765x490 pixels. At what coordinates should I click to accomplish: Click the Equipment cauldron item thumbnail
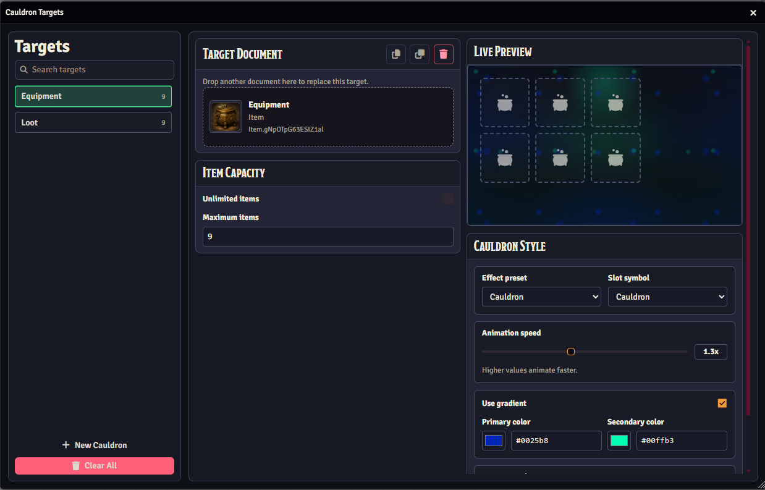[226, 117]
